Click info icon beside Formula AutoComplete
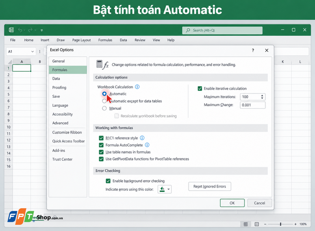 pos(147,145)
